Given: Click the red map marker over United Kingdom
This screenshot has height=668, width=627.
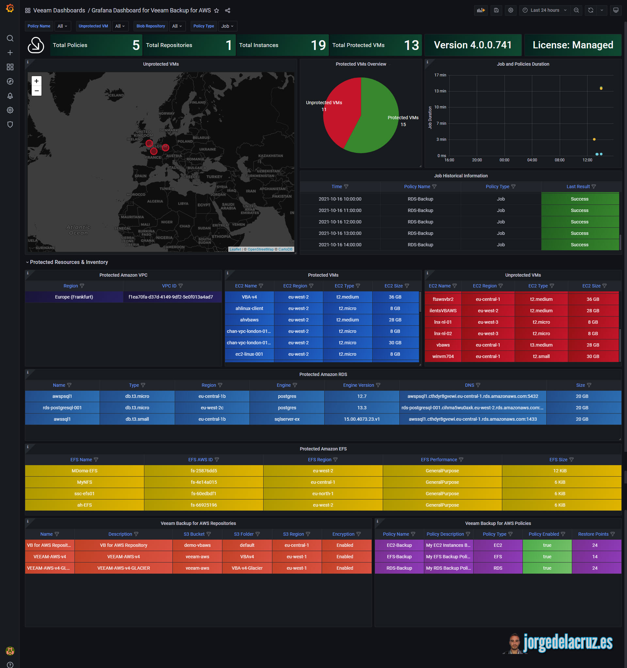Looking at the screenshot, I should click(149, 143).
